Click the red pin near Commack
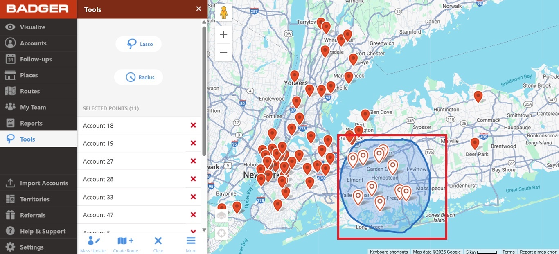Image resolution: width=559 pixels, height=254 pixels. (x=478, y=97)
